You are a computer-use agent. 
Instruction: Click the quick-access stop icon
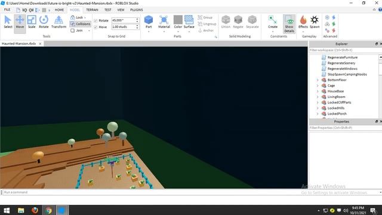(44, 10)
